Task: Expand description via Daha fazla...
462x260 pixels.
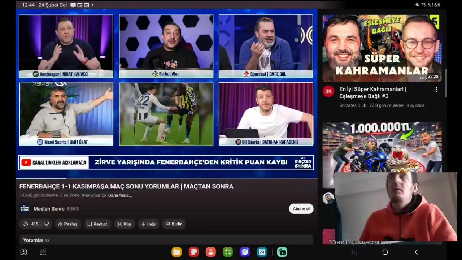Action: tap(120, 195)
